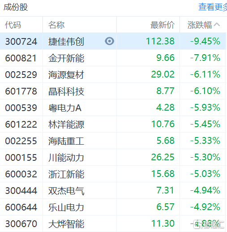
Task: Open stock name 乐山电力
Action: click(66, 207)
